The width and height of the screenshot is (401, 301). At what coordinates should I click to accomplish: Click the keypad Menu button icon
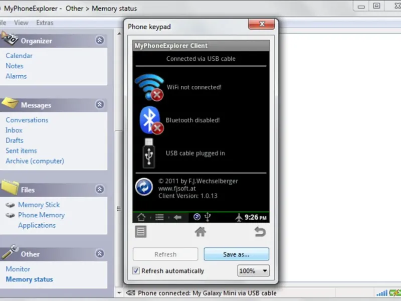141,232
